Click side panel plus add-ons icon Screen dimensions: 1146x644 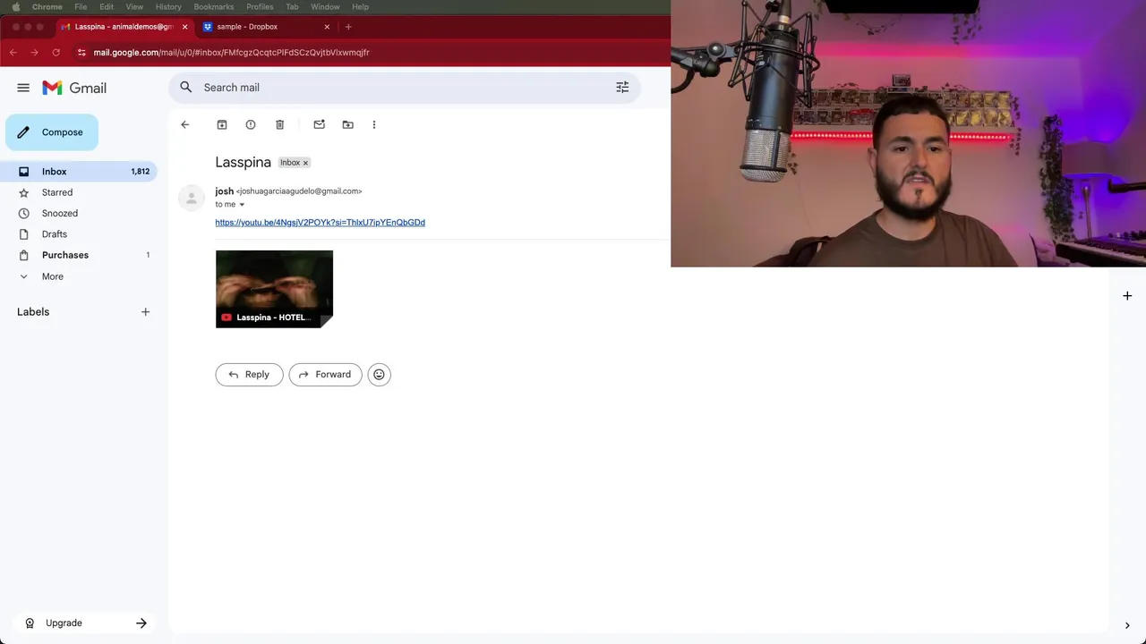pos(1127,296)
